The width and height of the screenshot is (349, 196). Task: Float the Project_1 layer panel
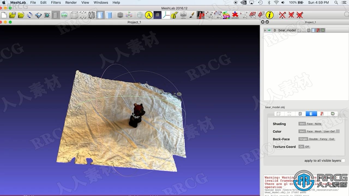[267, 22]
